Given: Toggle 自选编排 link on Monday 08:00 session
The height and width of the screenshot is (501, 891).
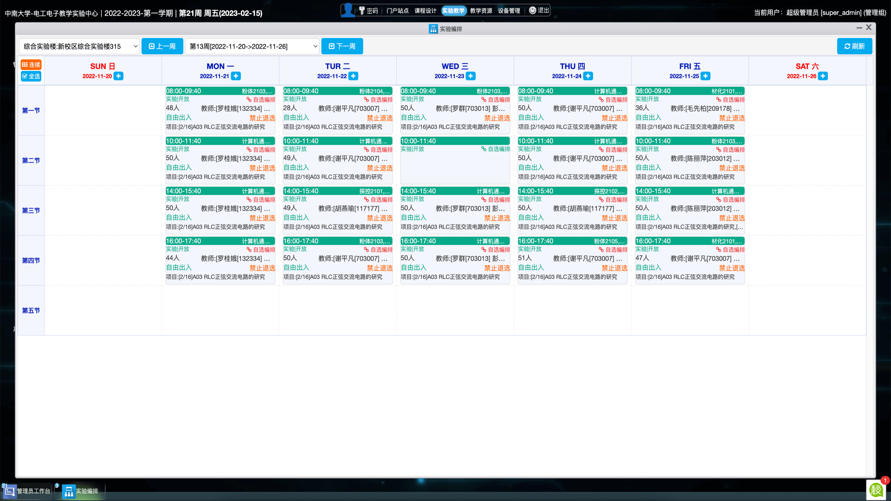Looking at the screenshot, I should coord(261,100).
